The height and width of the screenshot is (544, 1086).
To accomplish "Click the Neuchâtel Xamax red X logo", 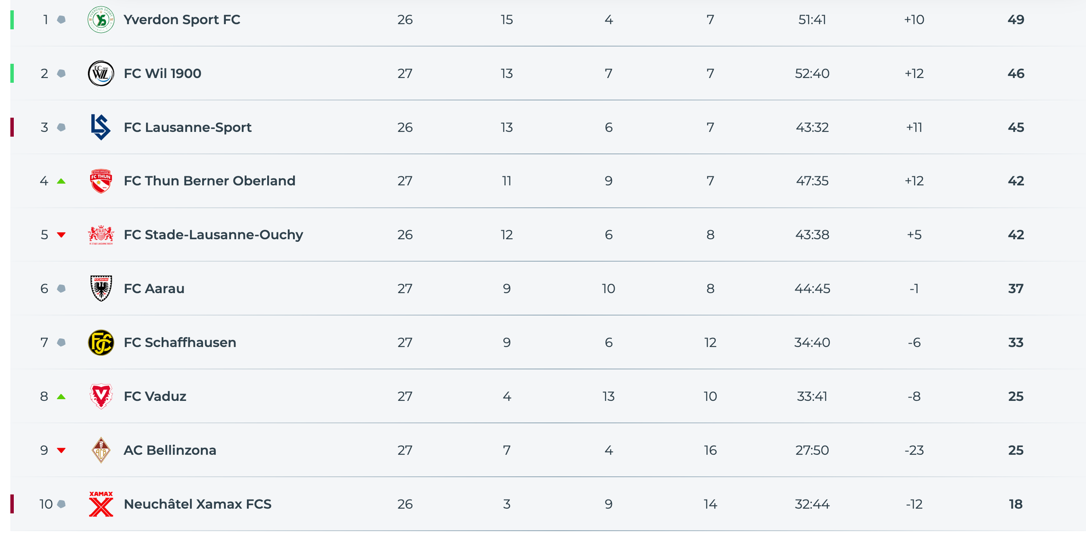I will point(101,504).
